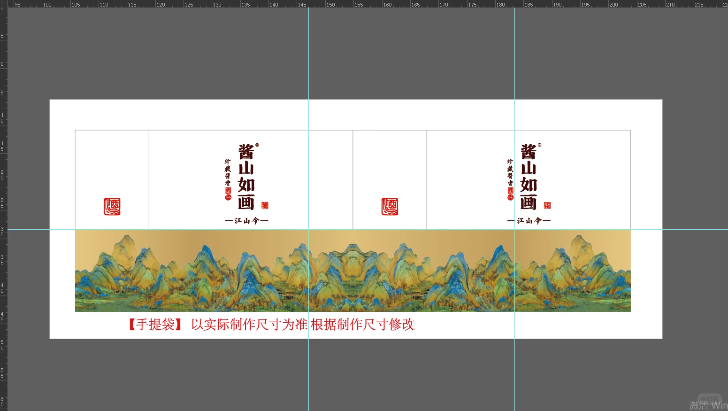Click the small red seal beside right logo
Image resolution: width=728 pixels, height=411 pixels.
coord(548,204)
